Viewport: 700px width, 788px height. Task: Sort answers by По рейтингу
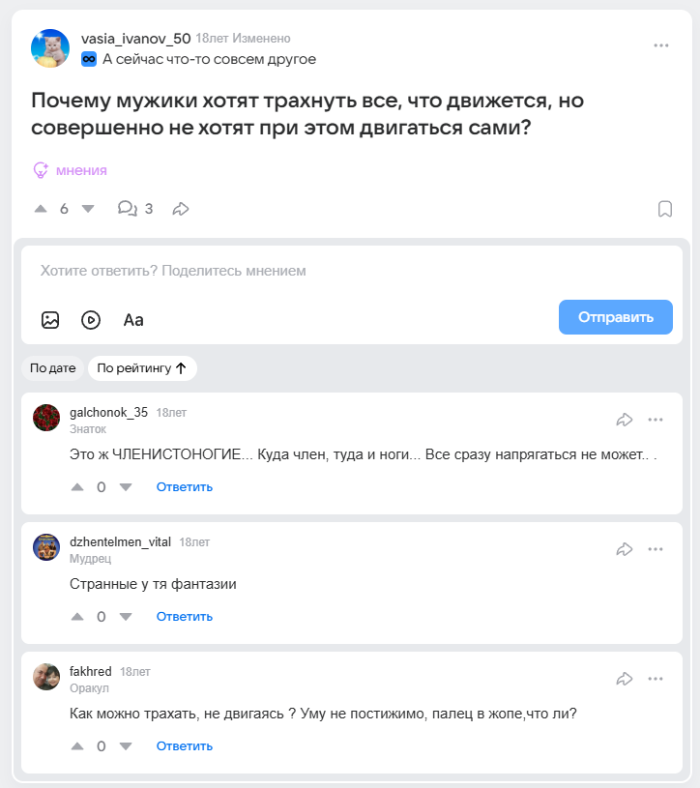[142, 368]
